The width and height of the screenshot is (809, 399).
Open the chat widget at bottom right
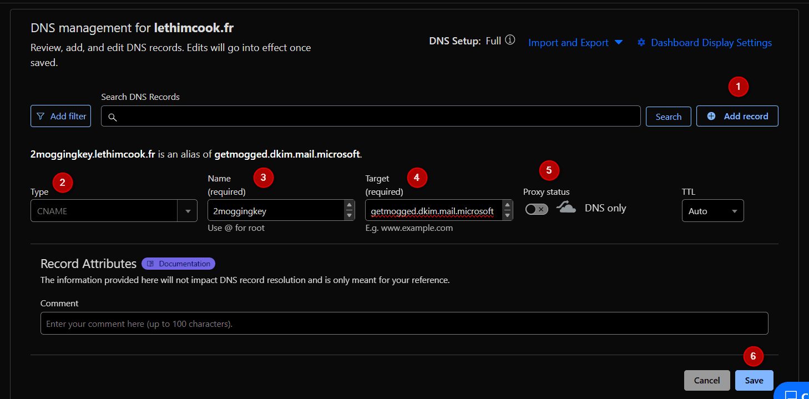793,393
